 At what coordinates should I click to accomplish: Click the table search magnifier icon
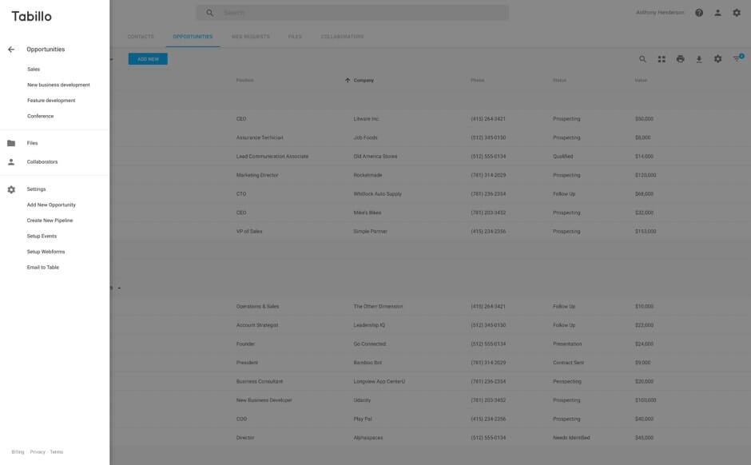pyautogui.click(x=642, y=59)
